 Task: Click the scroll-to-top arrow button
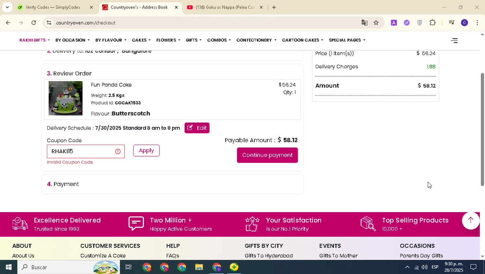(471, 221)
